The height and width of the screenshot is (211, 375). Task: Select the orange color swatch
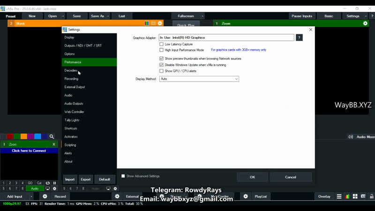(23, 137)
